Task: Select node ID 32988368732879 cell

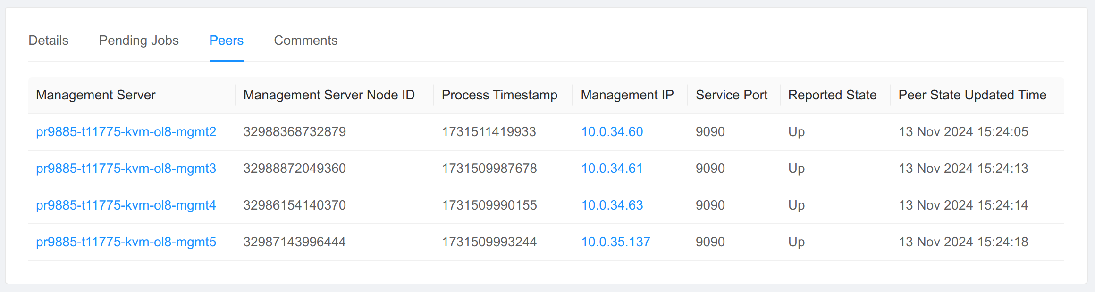Action: click(295, 132)
